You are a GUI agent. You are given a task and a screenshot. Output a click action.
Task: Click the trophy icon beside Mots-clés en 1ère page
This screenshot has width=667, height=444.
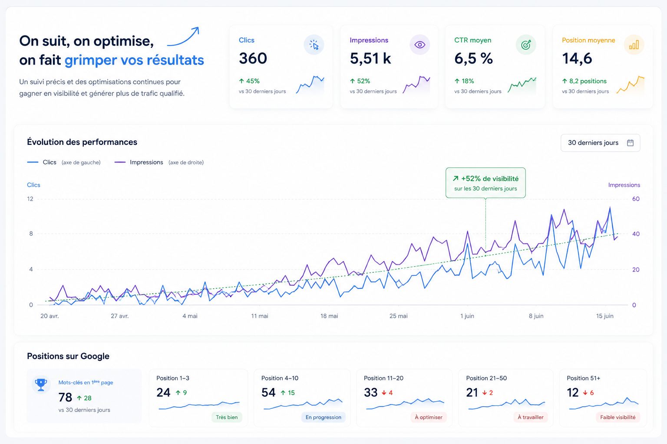pos(41,384)
